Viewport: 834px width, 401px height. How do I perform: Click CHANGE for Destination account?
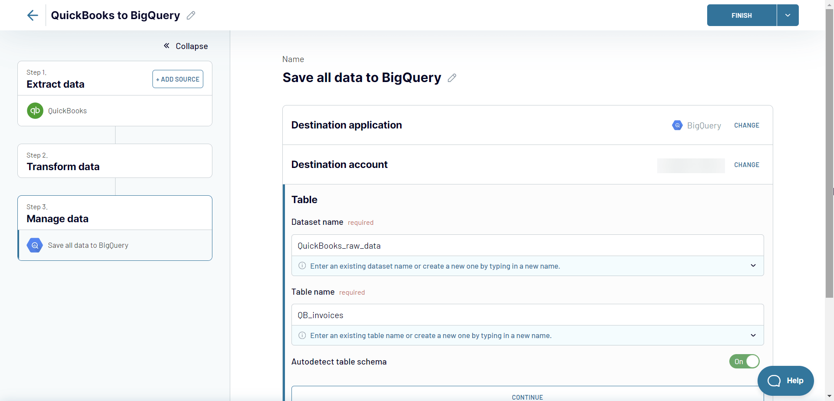coord(747,165)
